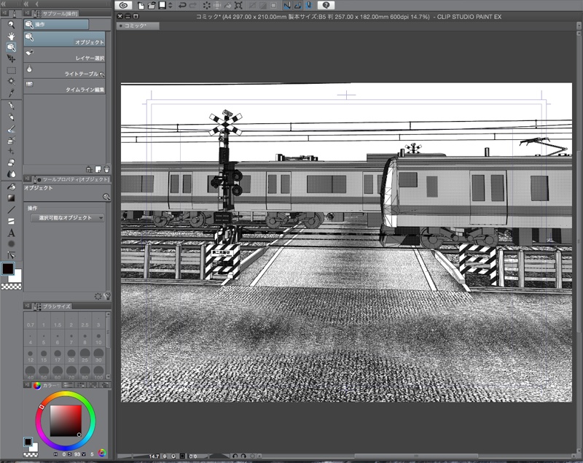Screen dimensions: 583x463
Task: Select brush size 10
Action: click(98, 339)
